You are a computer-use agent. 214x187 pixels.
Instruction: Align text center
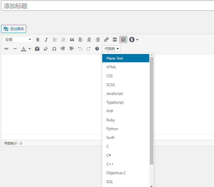tap(89, 40)
